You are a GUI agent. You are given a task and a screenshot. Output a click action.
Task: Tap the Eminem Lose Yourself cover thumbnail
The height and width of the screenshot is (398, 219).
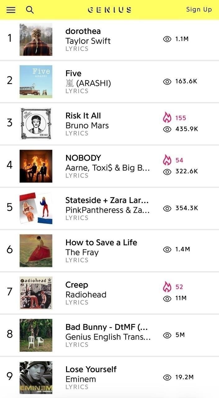36,377
